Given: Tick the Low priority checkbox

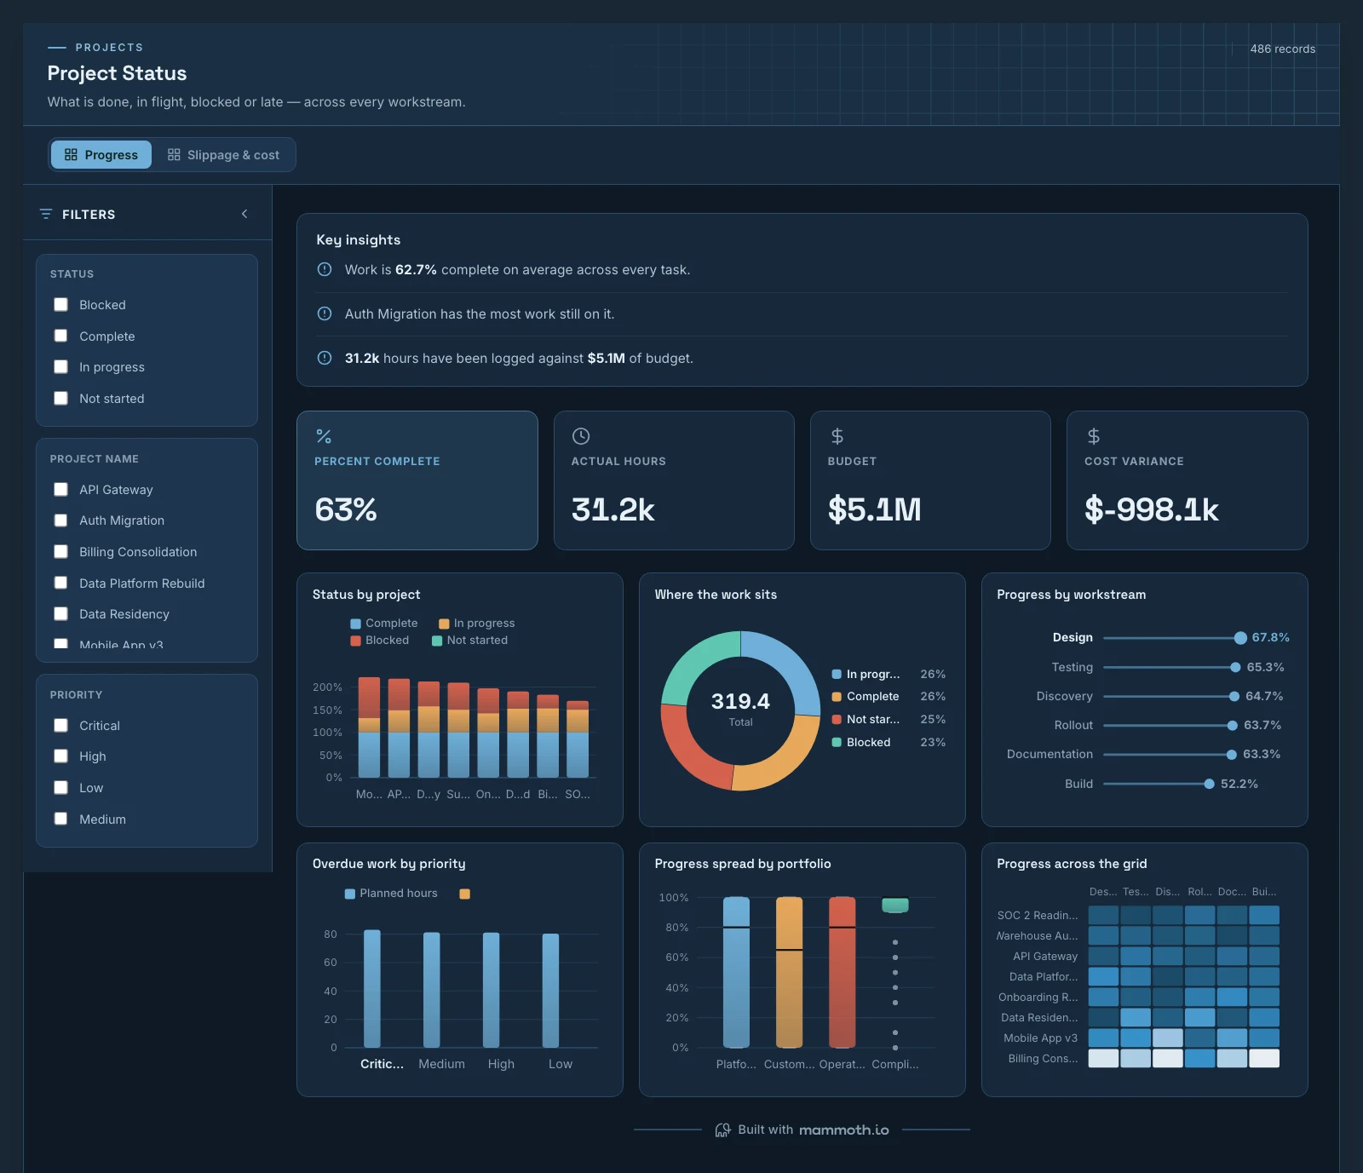Looking at the screenshot, I should [x=60, y=787].
